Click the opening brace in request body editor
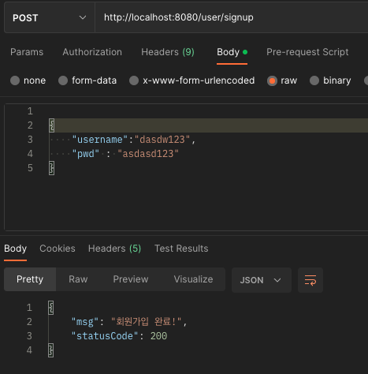 pyautogui.click(x=52, y=125)
